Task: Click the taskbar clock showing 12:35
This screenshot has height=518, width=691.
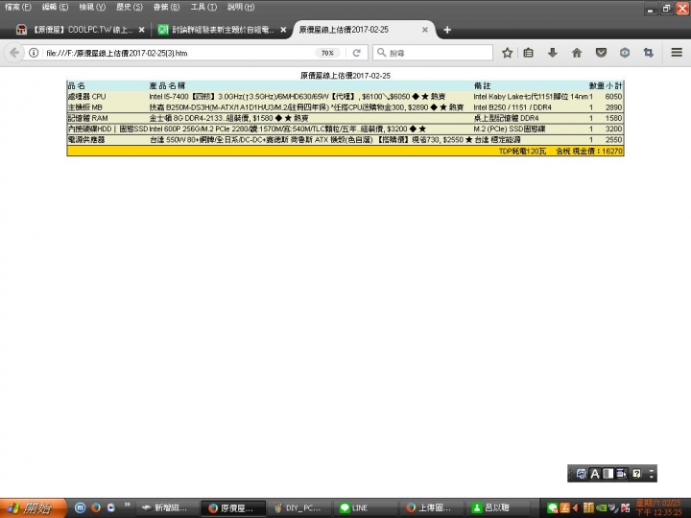Action: click(x=658, y=507)
